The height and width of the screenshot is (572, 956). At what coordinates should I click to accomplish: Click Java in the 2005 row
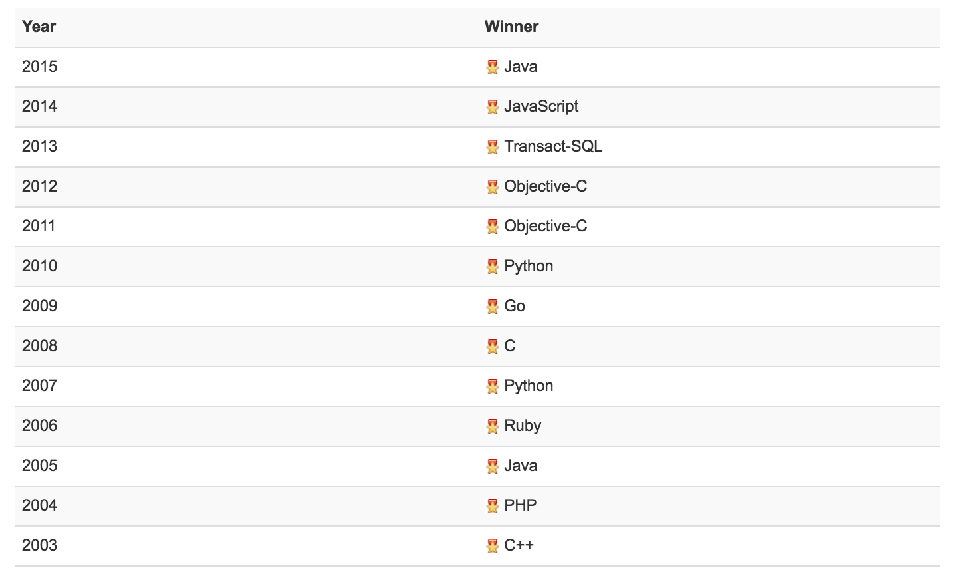click(x=521, y=466)
